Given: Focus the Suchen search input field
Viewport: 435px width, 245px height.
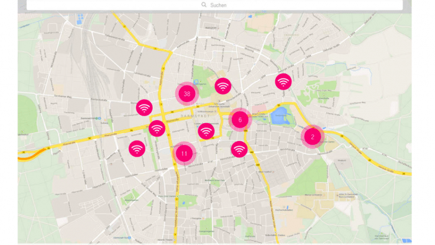Looking at the screenshot, I should [214, 5].
